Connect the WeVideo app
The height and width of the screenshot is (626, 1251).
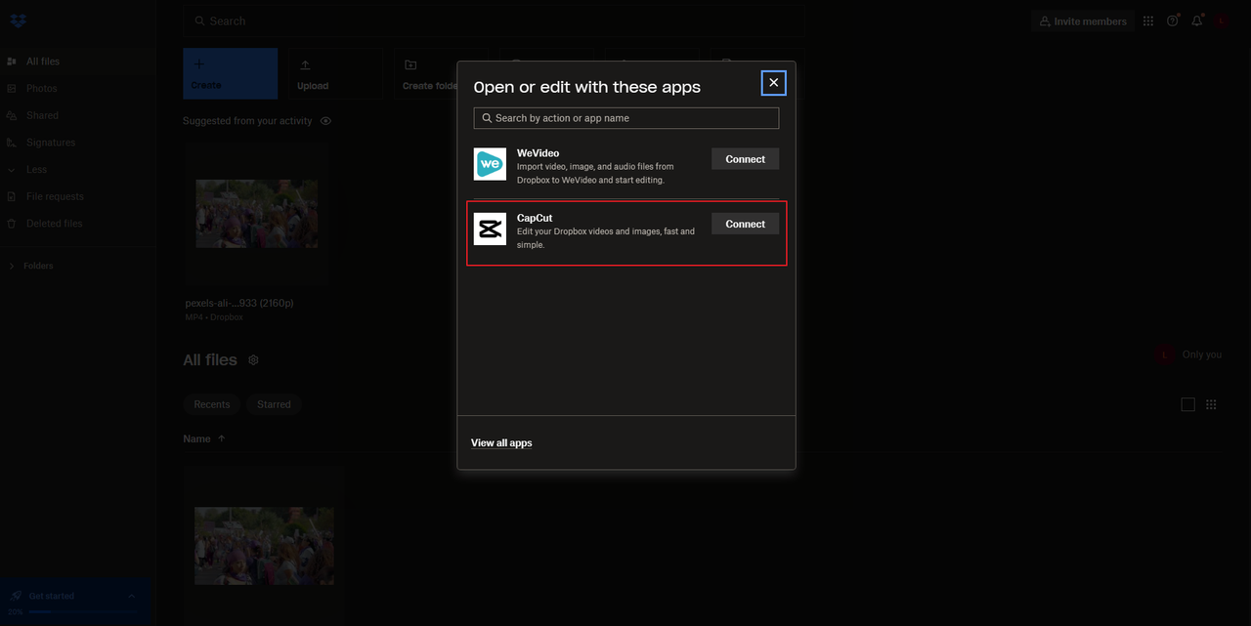click(x=745, y=159)
